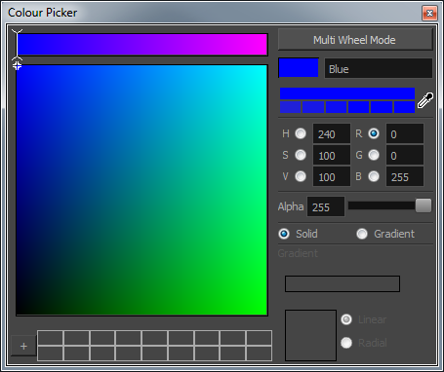The image size is (444, 372).
Task: Click the Alpha slider handle
Action: 424,205
